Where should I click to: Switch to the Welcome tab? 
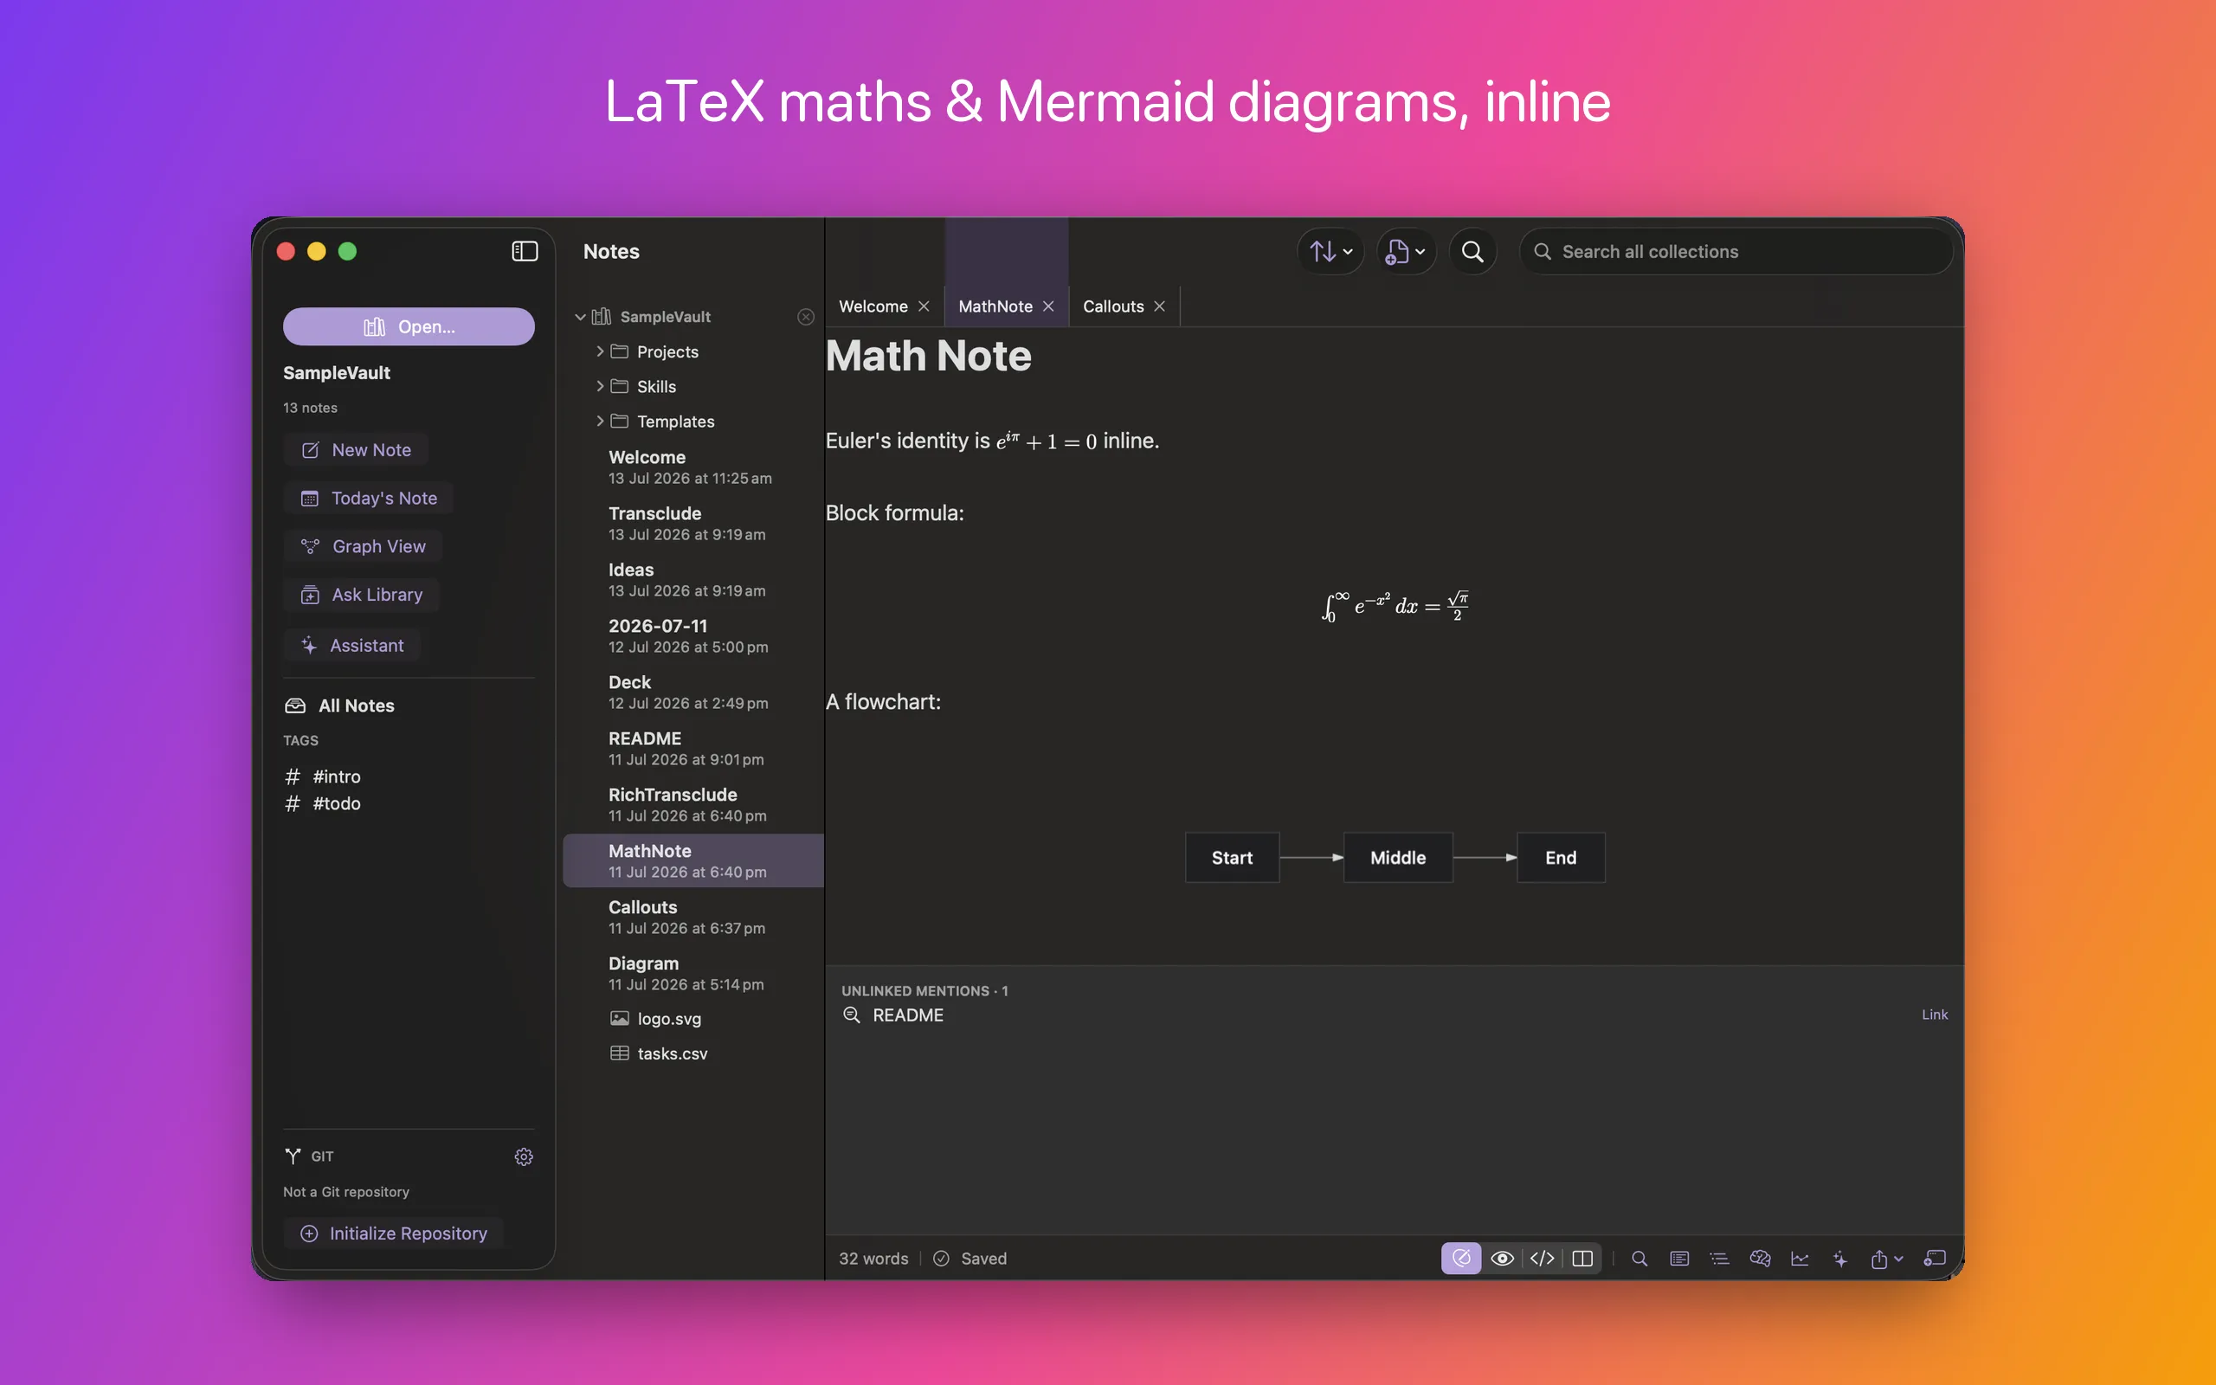(873, 306)
